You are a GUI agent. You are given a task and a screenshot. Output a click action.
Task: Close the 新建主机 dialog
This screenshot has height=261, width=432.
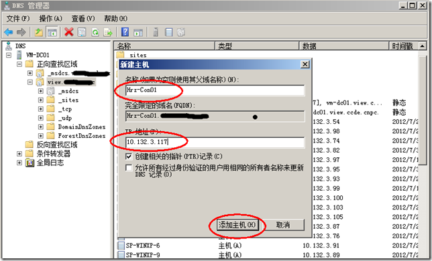tap(305, 64)
